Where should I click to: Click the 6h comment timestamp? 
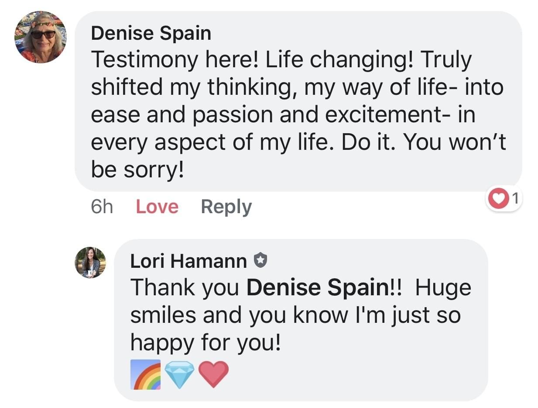pos(102,207)
